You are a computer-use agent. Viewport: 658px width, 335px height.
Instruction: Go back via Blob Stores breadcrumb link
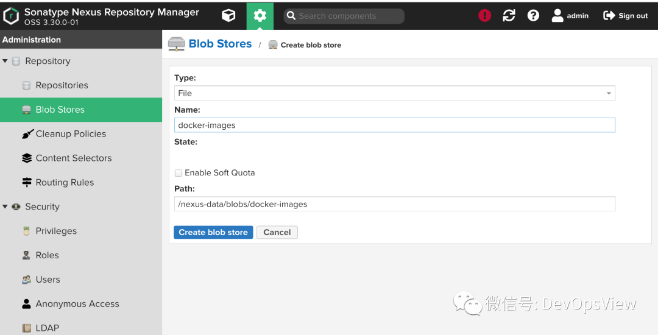point(221,44)
